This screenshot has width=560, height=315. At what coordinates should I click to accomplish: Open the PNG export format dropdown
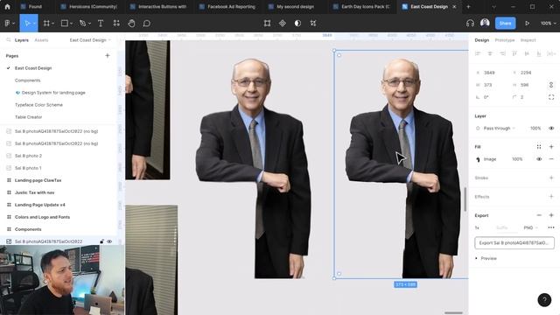point(530,227)
